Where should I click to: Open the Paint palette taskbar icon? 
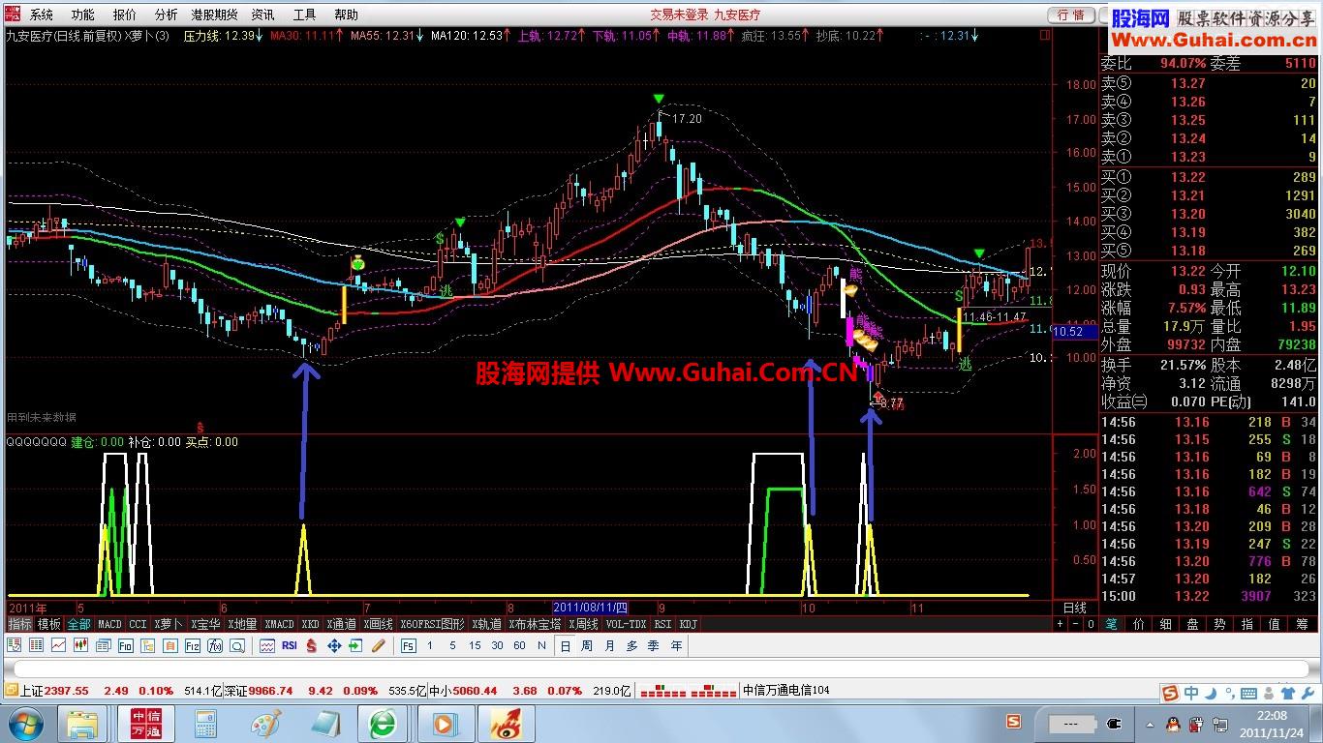coord(264,723)
